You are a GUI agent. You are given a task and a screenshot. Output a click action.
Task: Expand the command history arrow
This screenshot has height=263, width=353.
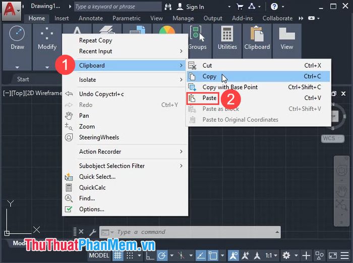click(x=277, y=232)
